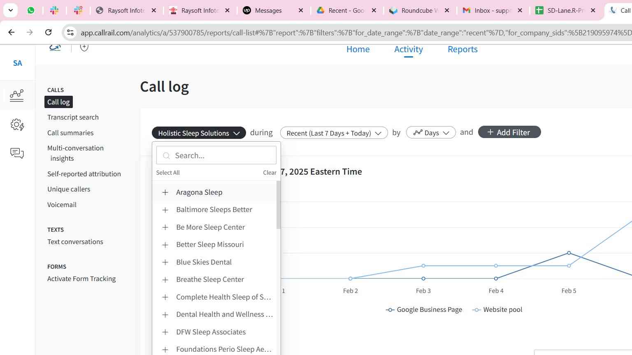Switch to the first Slack pinned tab
The width and height of the screenshot is (632, 355).
54,10
